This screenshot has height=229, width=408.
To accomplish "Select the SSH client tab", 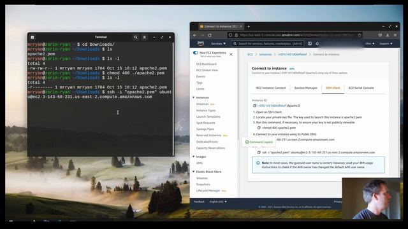I will click(x=333, y=88).
